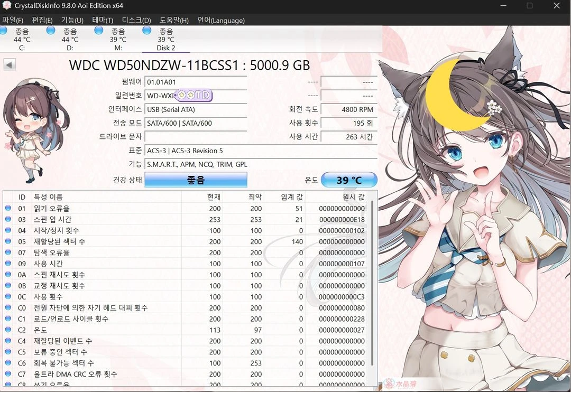Click status icon for 04 시작/정지 횟수

(x=8, y=230)
